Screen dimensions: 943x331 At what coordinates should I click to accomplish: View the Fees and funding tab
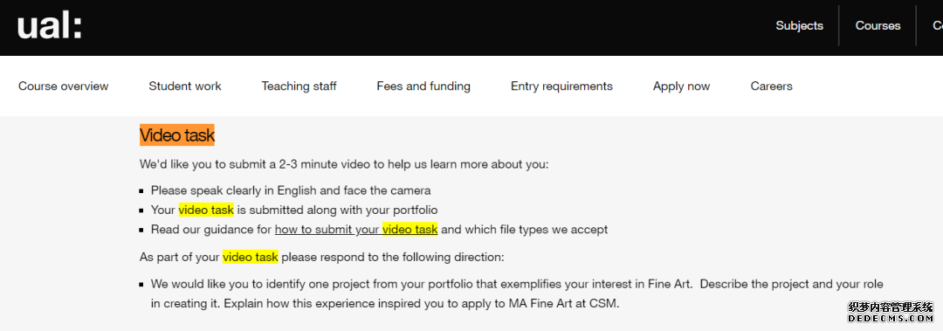[x=423, y=86]
